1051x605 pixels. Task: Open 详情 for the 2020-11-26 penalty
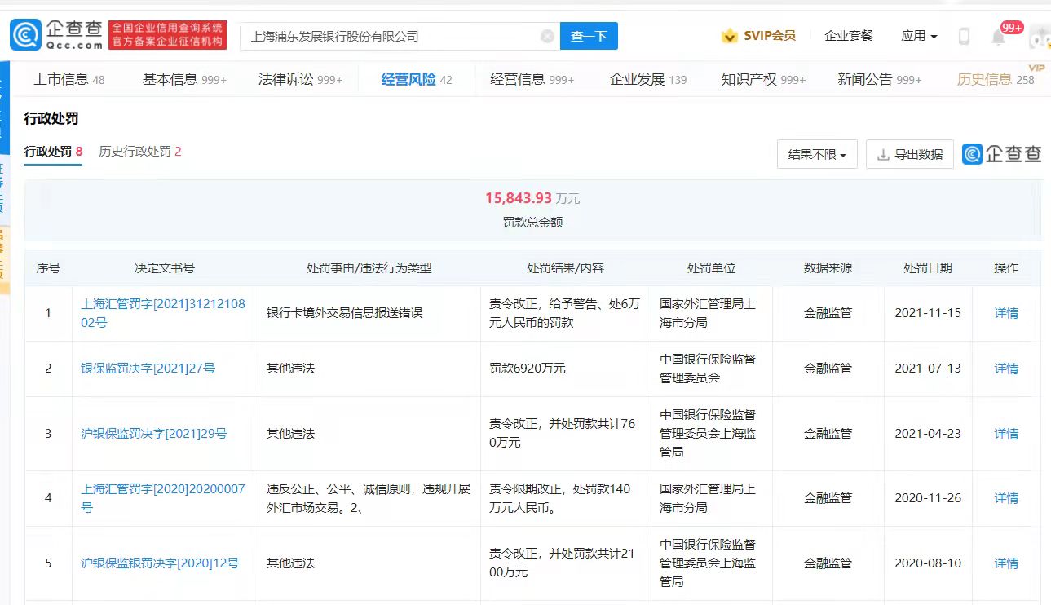tap(1006, 498)
